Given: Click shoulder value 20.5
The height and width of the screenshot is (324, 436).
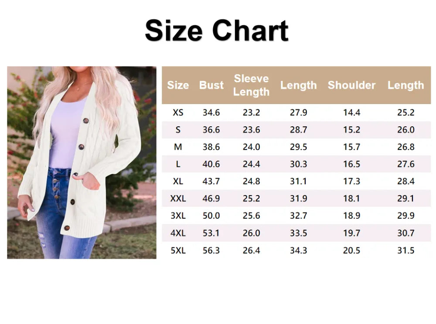Looking at the screenshot, I should pyautogui.click(x=351, y=250).
